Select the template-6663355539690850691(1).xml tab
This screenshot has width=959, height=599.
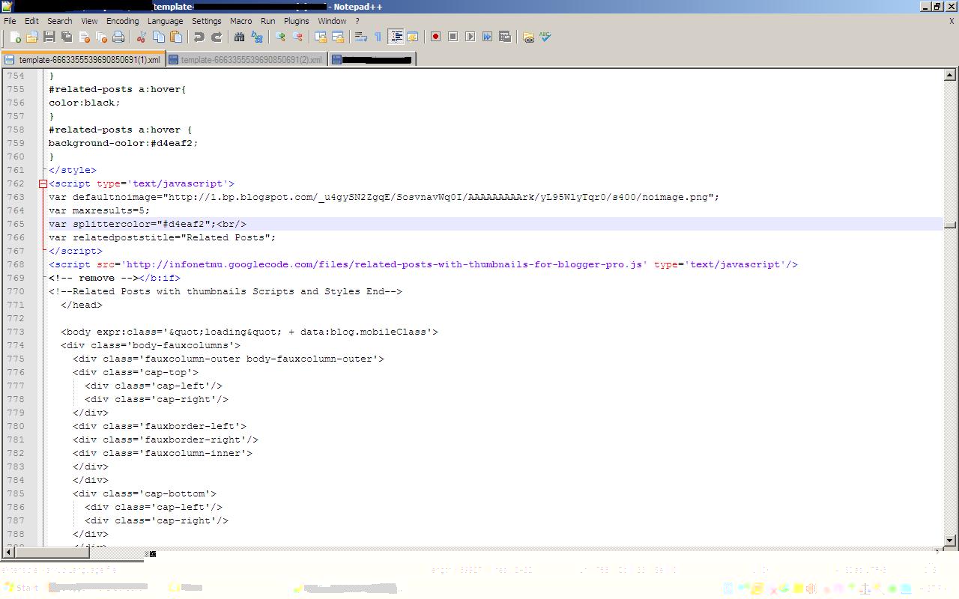click(x=83, y=59)
